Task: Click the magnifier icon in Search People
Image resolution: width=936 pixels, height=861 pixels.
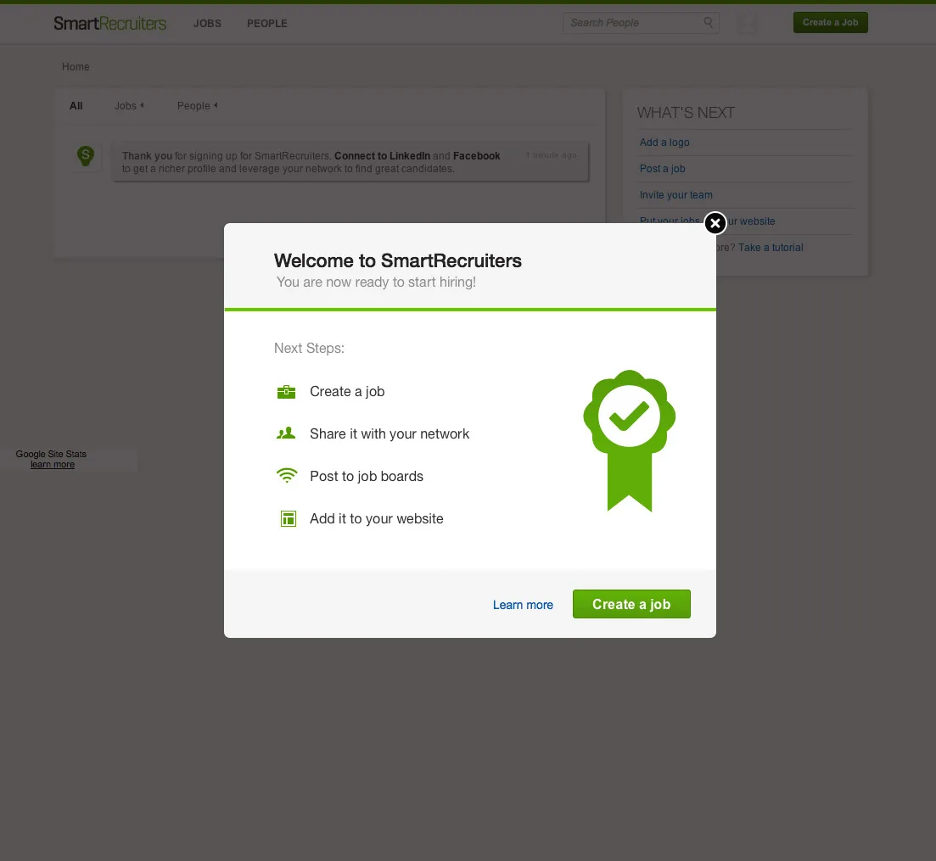Action: (708, 22)
